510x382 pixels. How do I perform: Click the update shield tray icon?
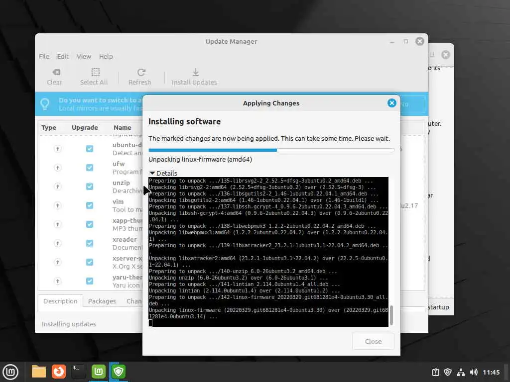pyautogui.click(x=448, y=372)
